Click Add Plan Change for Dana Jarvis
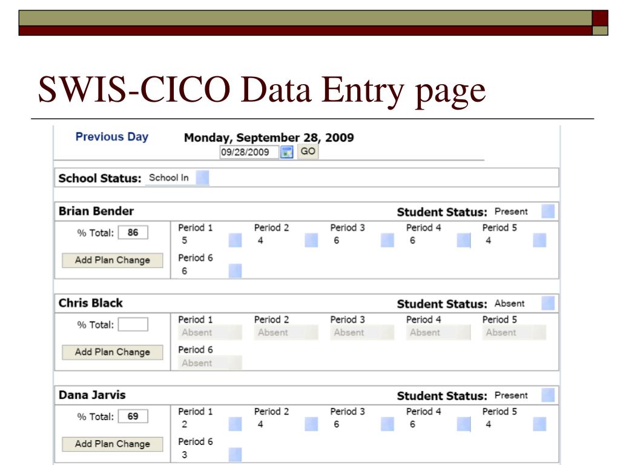This screenshot has height=465, width=620. (112, 444)
